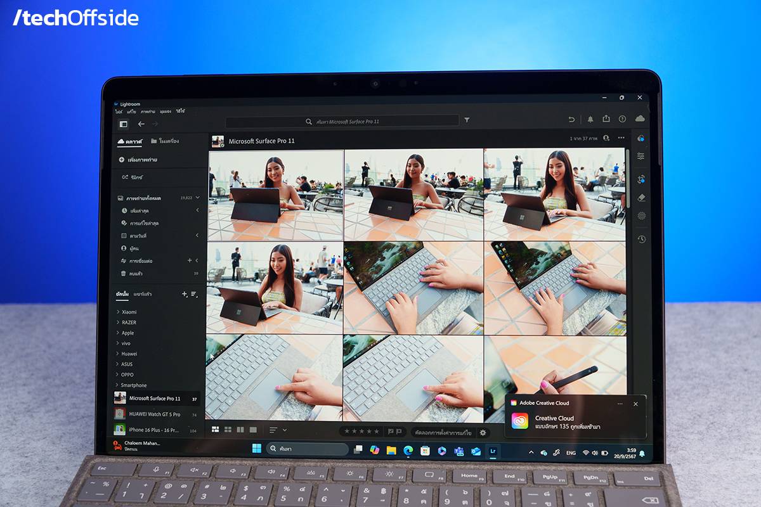Open File Explorer from taskbar
The image size is (761, 507).
[391, 450]
